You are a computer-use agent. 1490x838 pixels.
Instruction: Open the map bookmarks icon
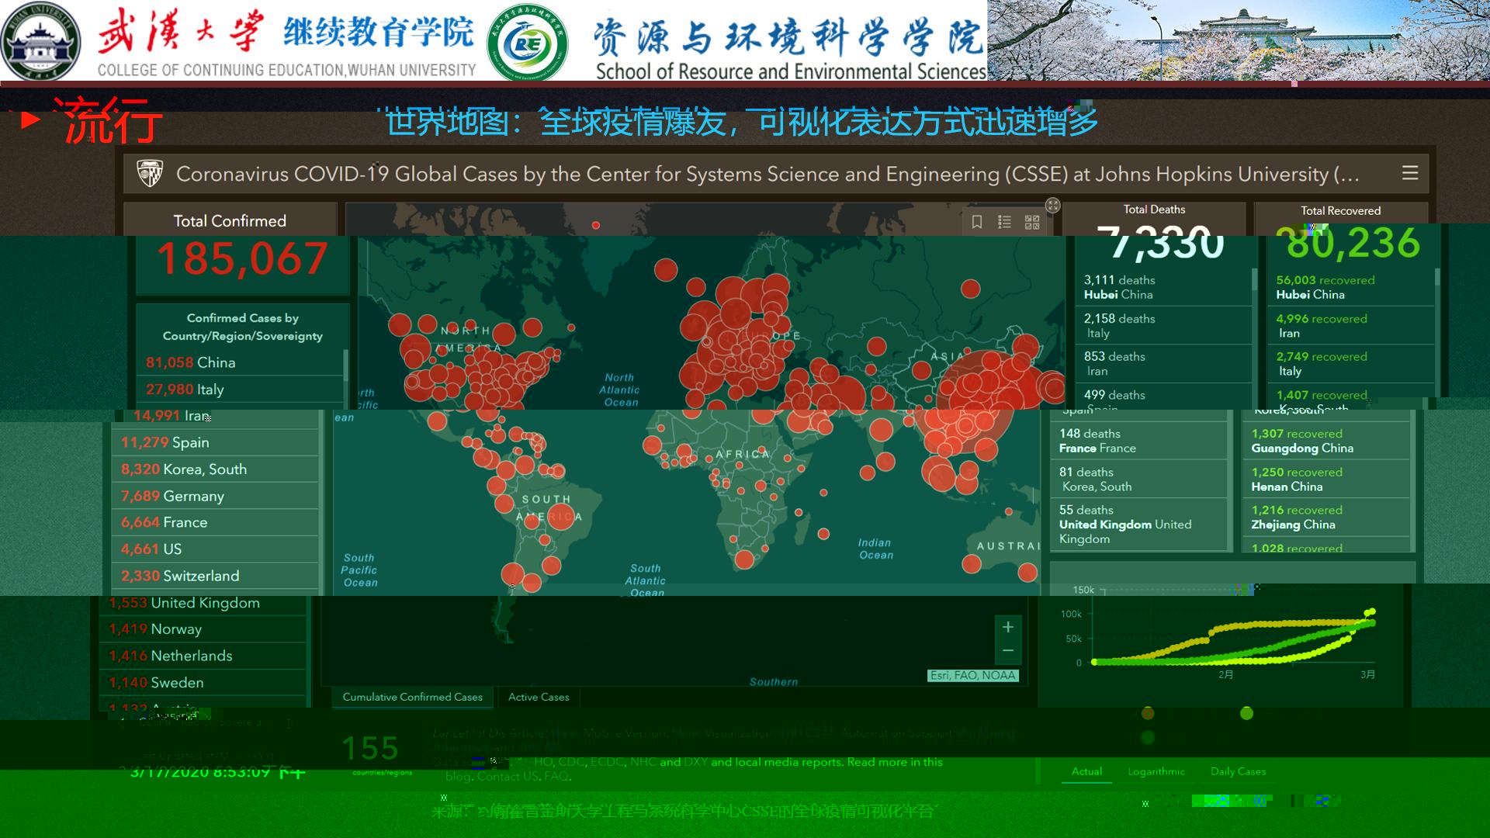[977, 222]
